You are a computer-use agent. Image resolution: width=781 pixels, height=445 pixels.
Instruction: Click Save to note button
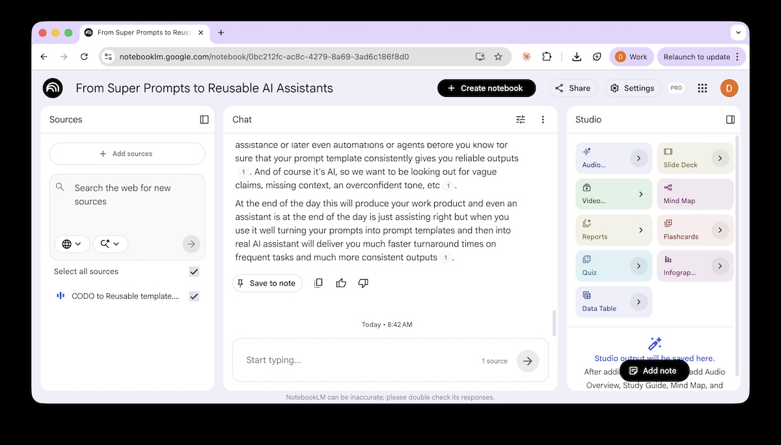pyautogui.click(x=267, y=283)
